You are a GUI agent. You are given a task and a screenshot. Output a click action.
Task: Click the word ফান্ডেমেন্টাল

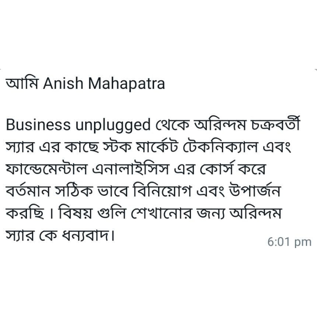pos(47,169)
